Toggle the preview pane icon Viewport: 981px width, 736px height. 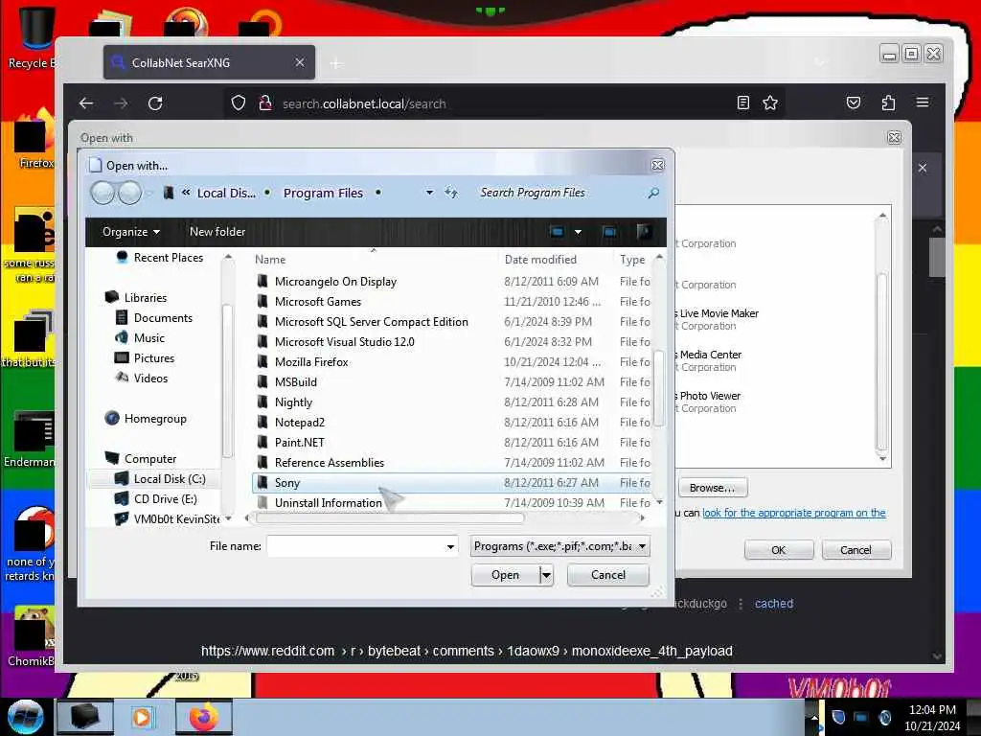(609, 232)
